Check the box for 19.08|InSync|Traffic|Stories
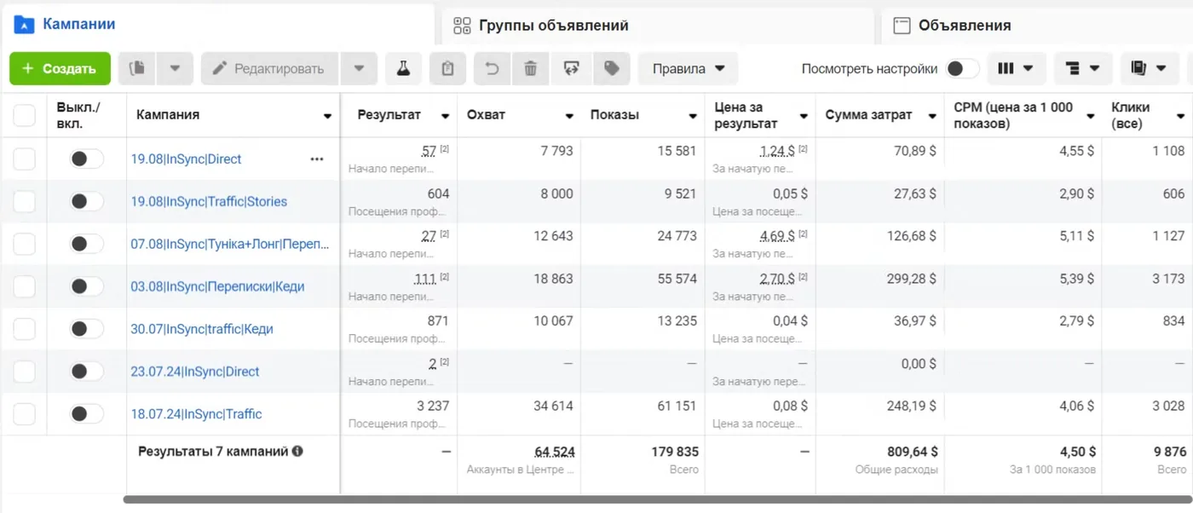Screen dimensions: 1193x513 point(25,202)
